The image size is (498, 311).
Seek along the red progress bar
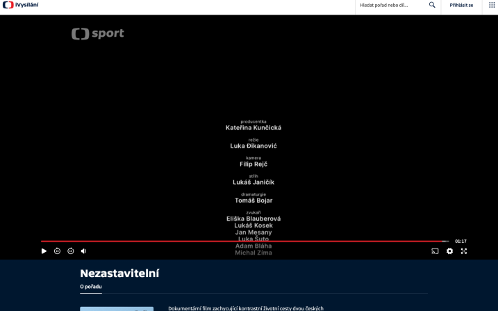tap(245, 241)
